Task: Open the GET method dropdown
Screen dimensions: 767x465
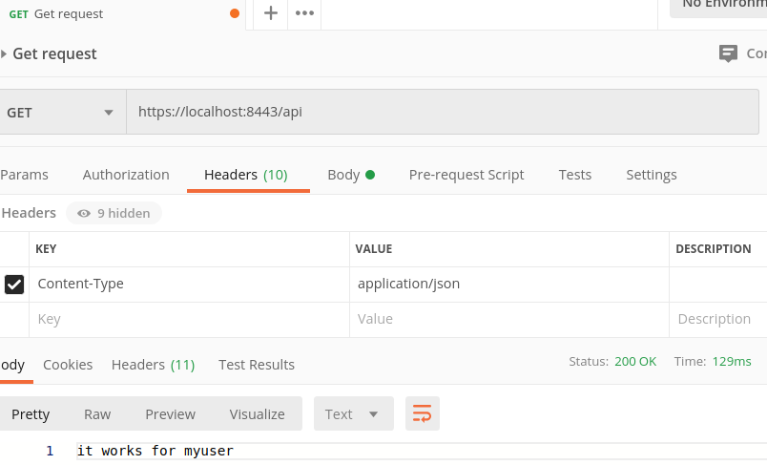Action: [63, 112]
